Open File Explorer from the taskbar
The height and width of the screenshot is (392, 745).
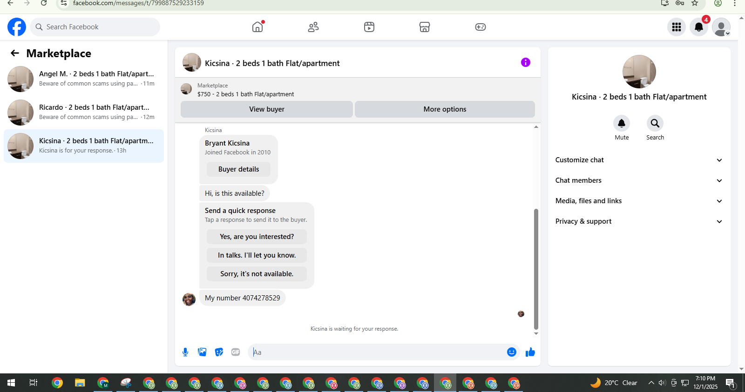click(80, 383)
